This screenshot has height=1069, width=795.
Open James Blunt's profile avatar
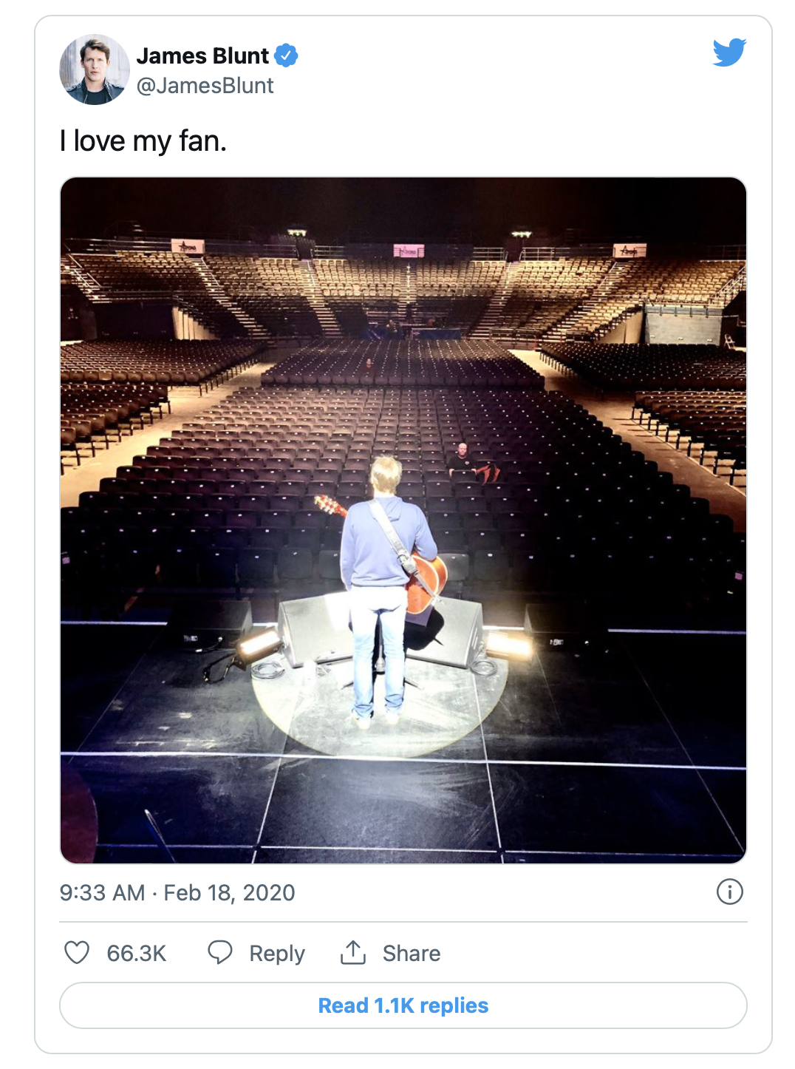[x=94, y=69]
